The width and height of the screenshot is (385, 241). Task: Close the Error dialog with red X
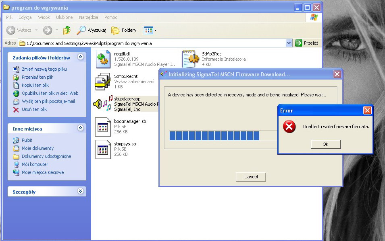point(367,110)
